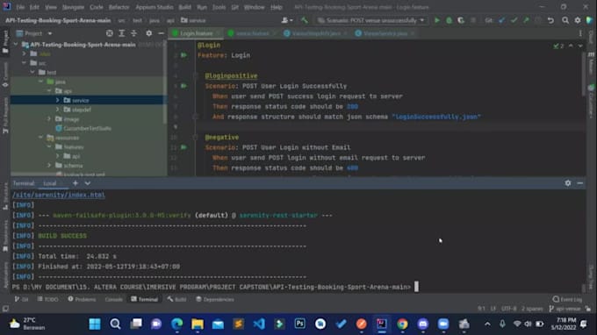The width and height of the screenshot is (597, 335).
Task: Run 'POST User Login Successfully' scenario gutter icon
Action: 183,86
